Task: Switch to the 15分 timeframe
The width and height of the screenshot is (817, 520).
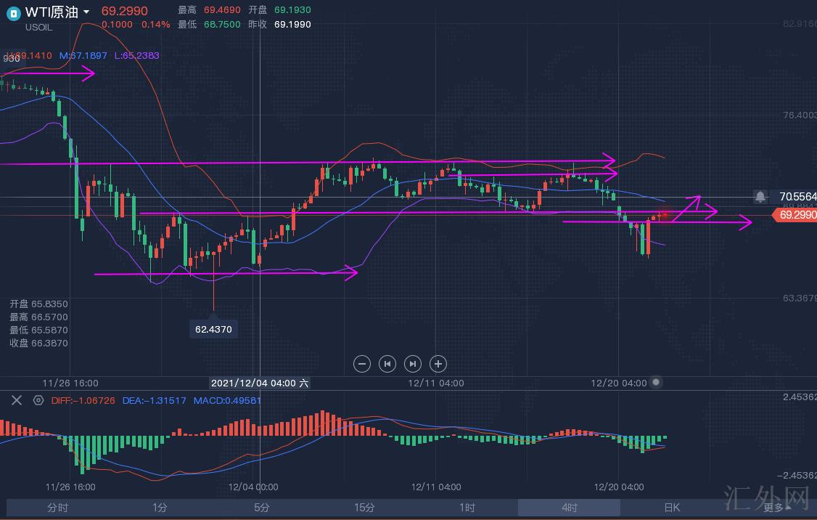Action: click(364, 508)
